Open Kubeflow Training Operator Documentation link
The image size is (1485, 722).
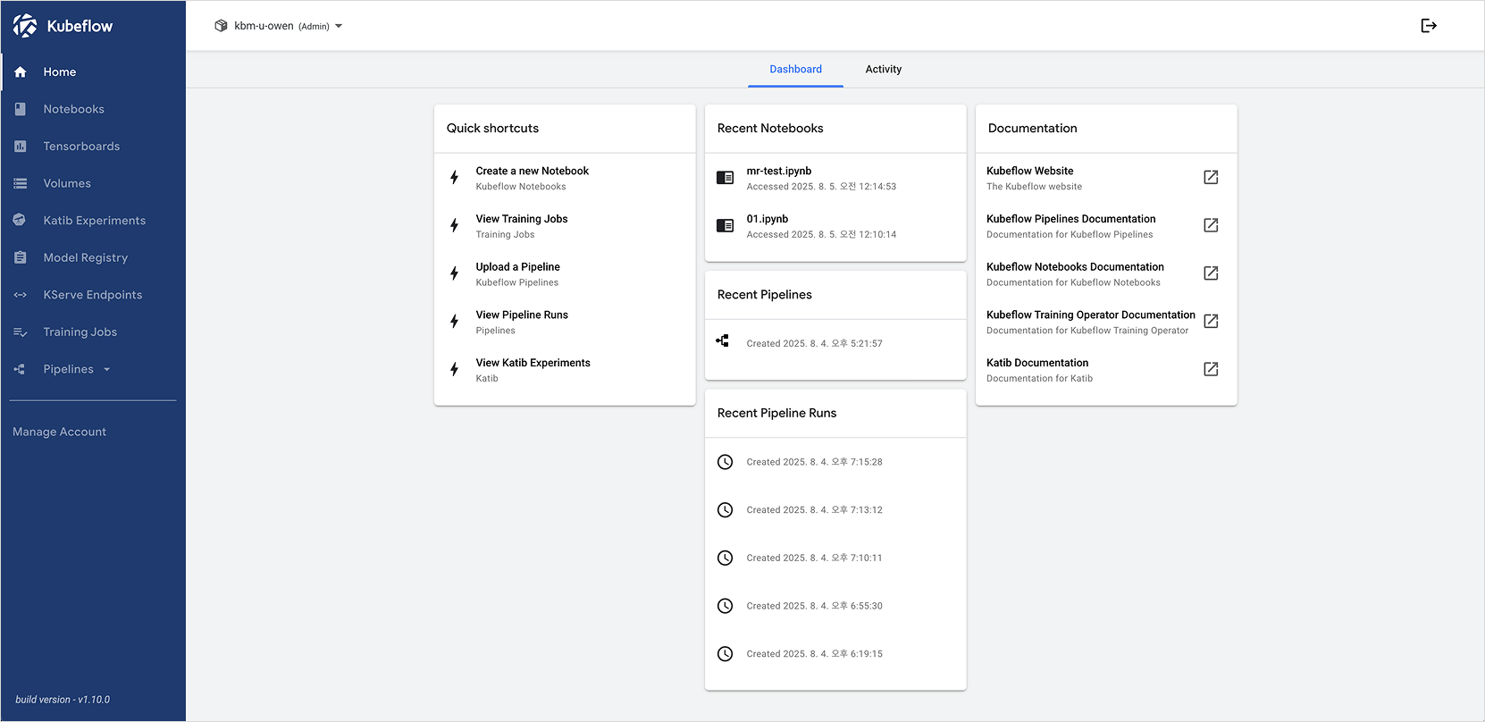coord(1106,322)
